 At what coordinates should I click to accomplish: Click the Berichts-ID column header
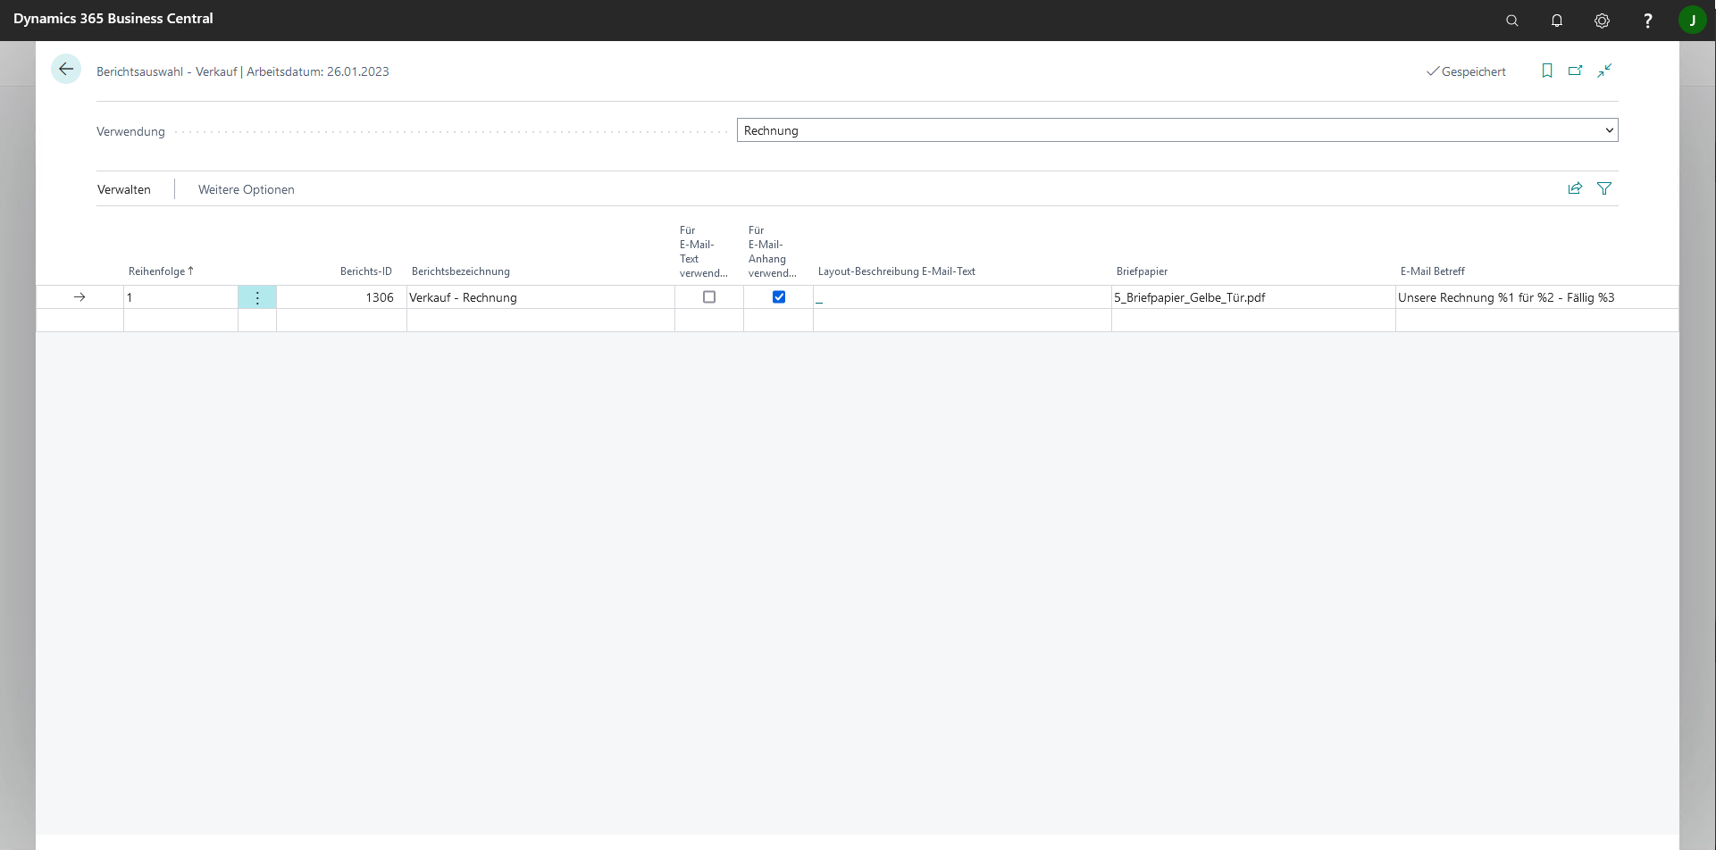click(366, 271)
